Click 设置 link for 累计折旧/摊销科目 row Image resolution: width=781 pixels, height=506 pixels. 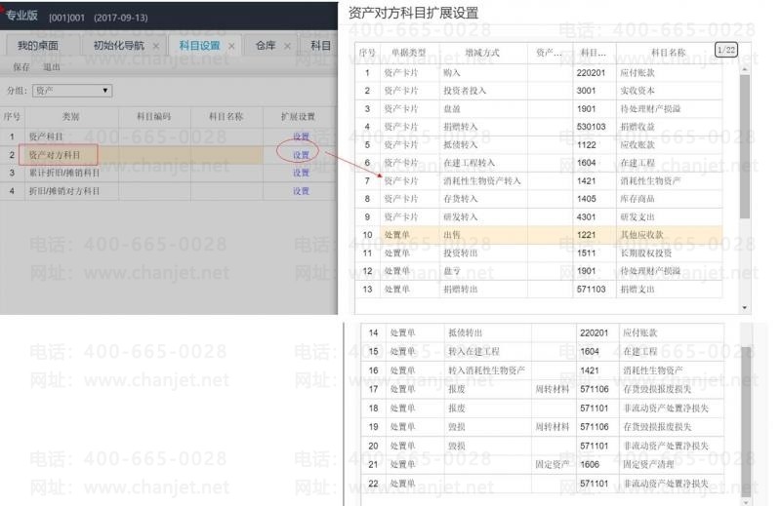301,173
